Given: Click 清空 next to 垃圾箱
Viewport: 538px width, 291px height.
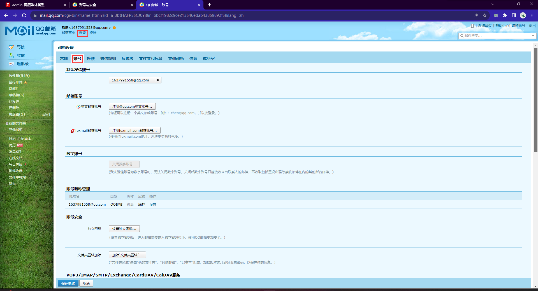Looking at the screenshot, I should [x=45, y=114].
